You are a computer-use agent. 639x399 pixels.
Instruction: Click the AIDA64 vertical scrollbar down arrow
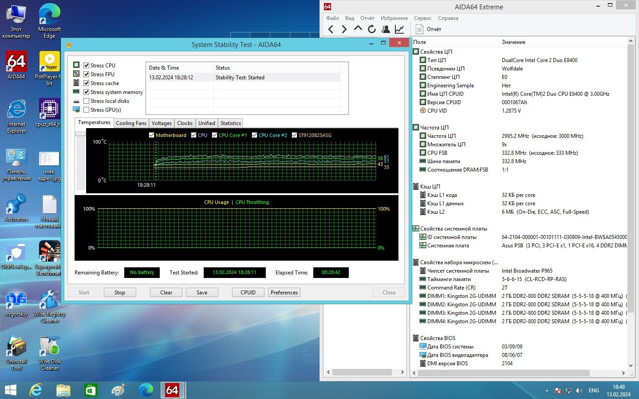coord(631,366)
